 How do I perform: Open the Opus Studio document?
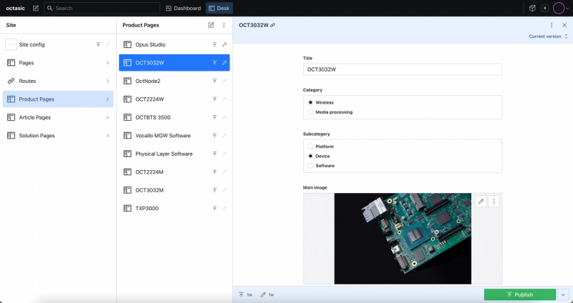pyautogui.click(x=174, y=44)
